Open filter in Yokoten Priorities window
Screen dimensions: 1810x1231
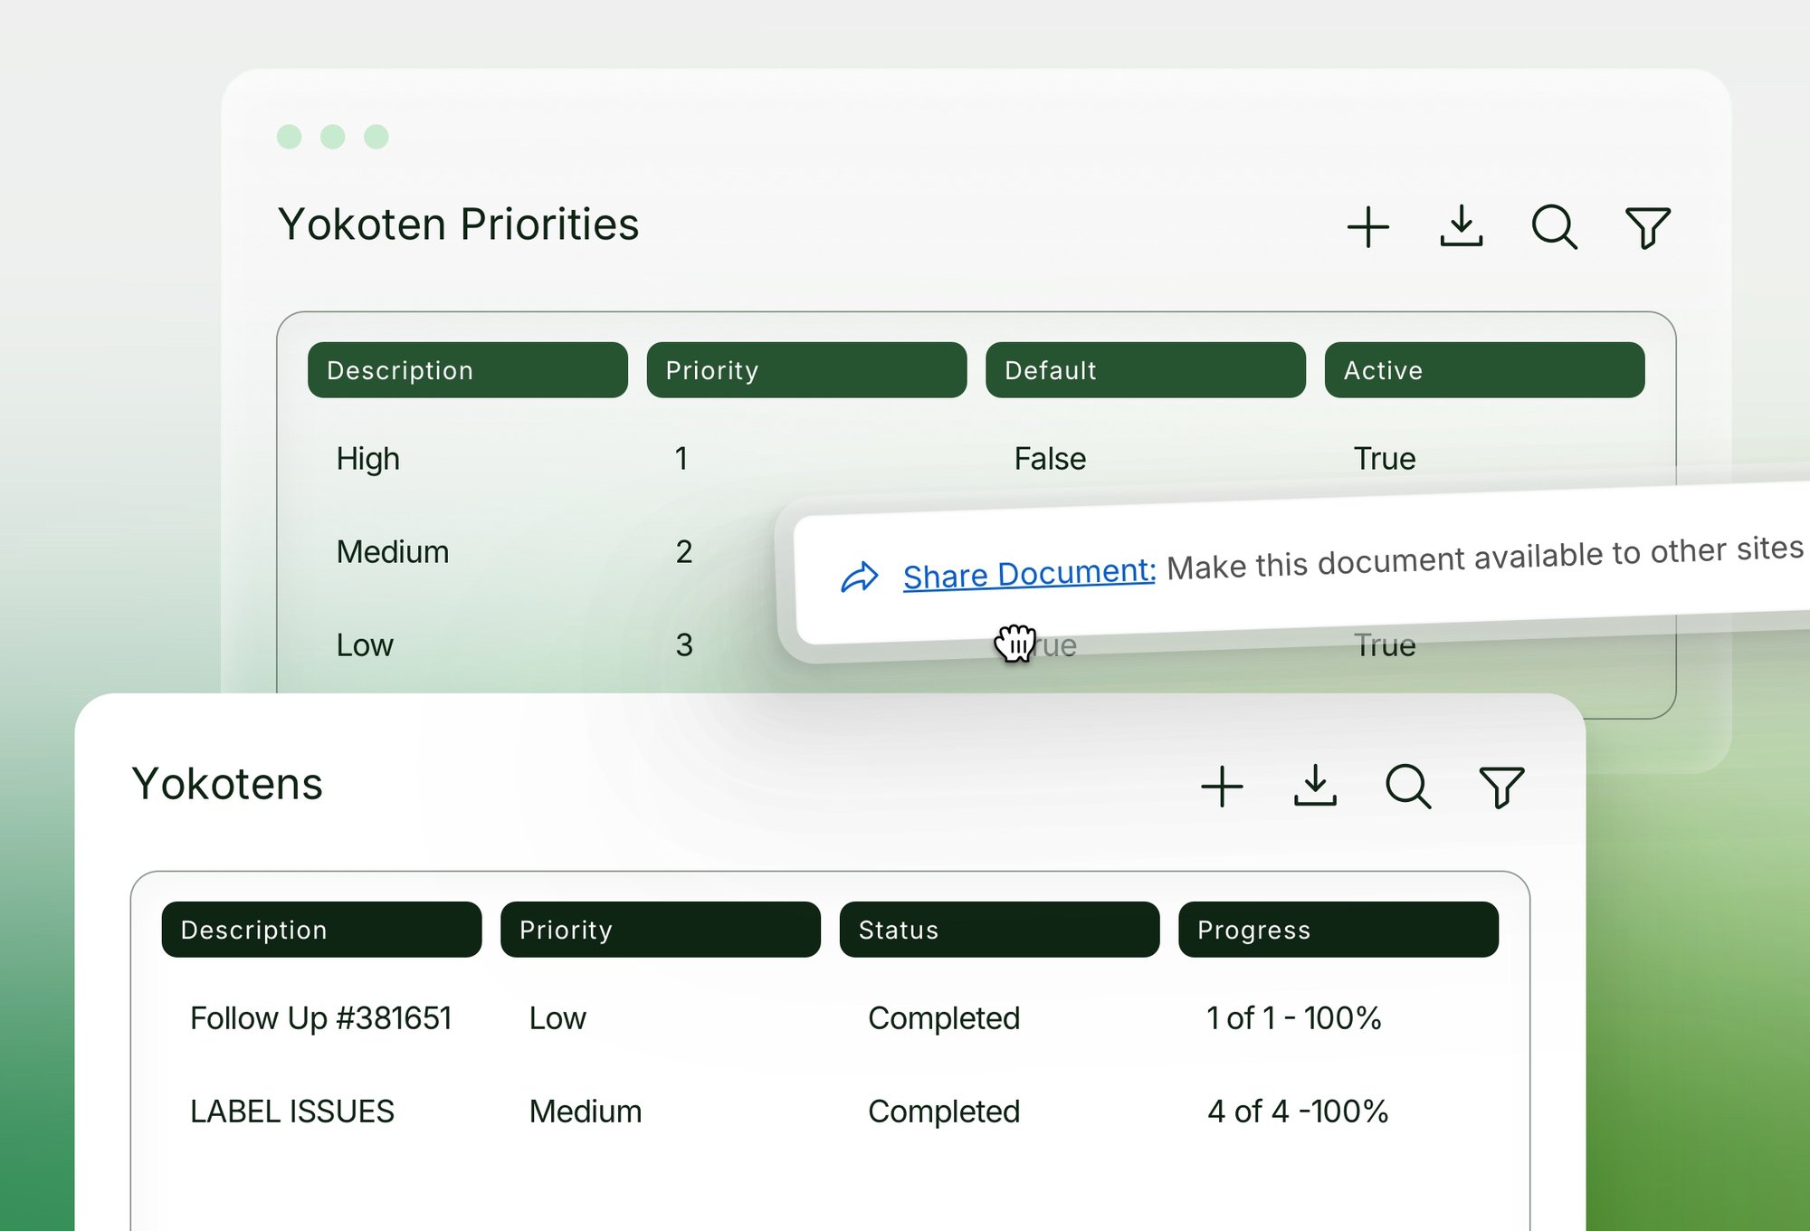1647,227
